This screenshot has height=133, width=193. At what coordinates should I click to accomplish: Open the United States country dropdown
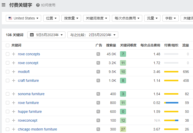pyautogui.click(x=23, y=18)
